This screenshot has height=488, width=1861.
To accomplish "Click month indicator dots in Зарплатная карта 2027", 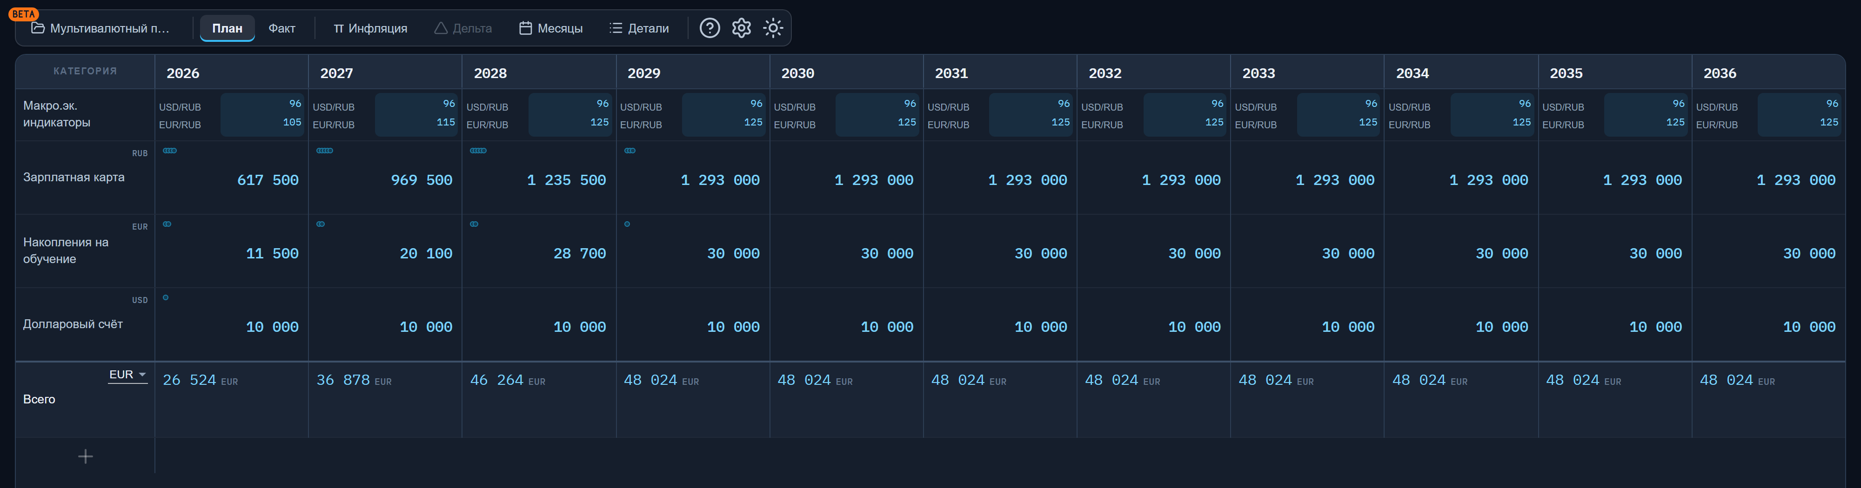I will (x=324, y=151).
